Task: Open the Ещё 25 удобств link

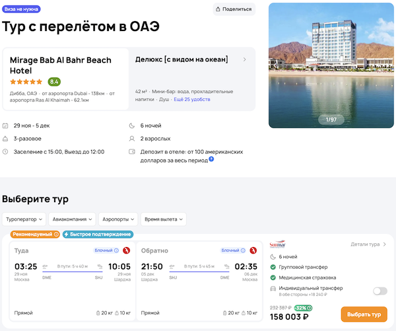Action: click(191, 98)
